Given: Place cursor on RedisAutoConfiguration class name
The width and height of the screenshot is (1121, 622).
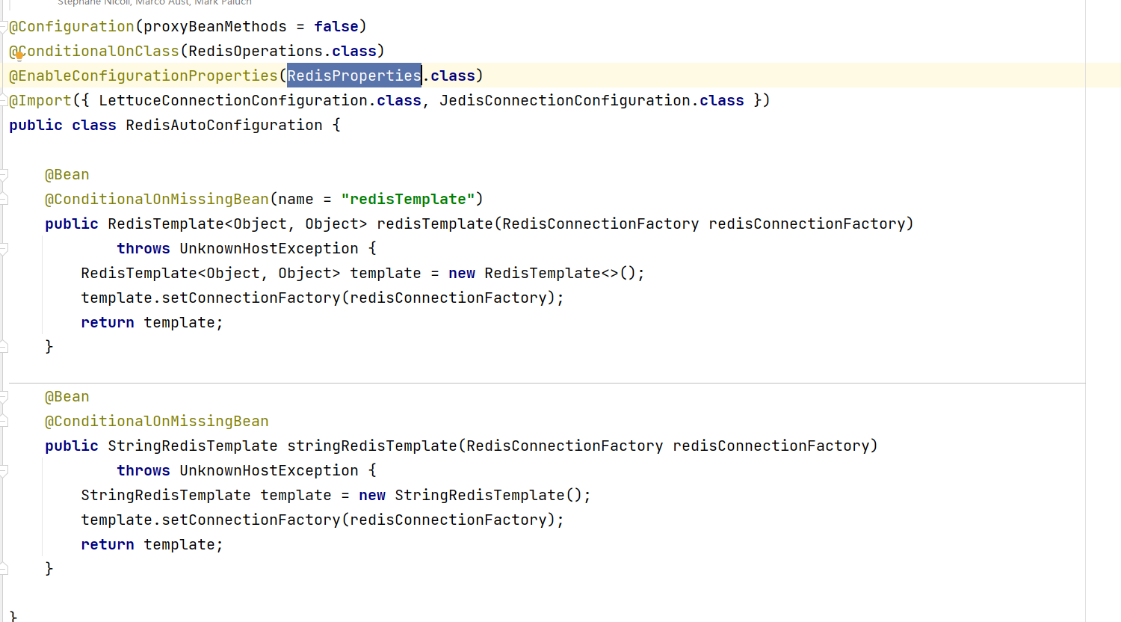Looking at the screenshot, I should point(223,125).
